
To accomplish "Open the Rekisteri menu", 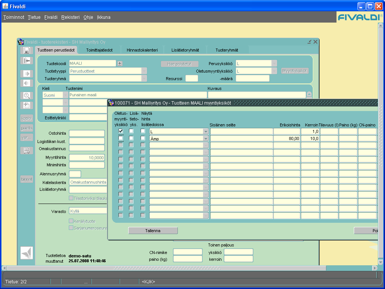I will pos(70,17).
